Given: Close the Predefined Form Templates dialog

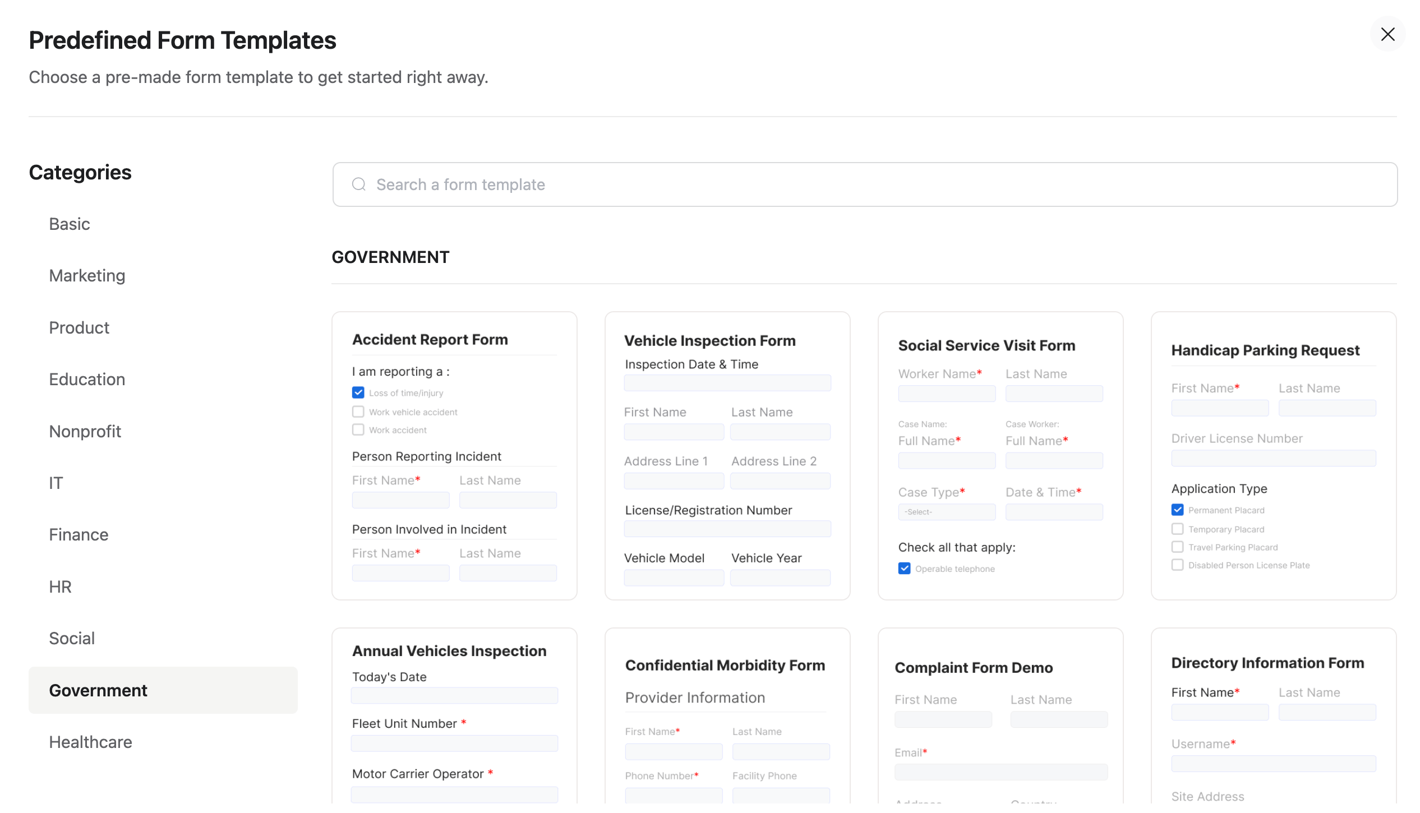Looking at the screenshot, I should [x=1388, y=34].
